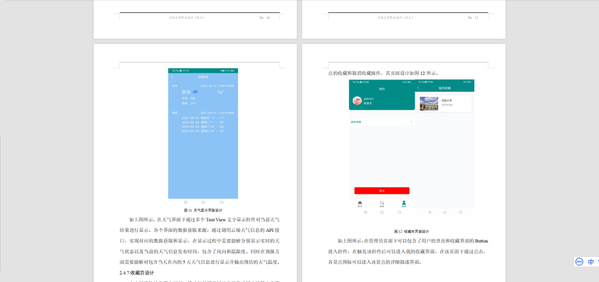Image resolution: width=599 pixels, height=282 pixels.
Task: Click the line starting 各景点图标可以进入
Action: pos(374,262)
